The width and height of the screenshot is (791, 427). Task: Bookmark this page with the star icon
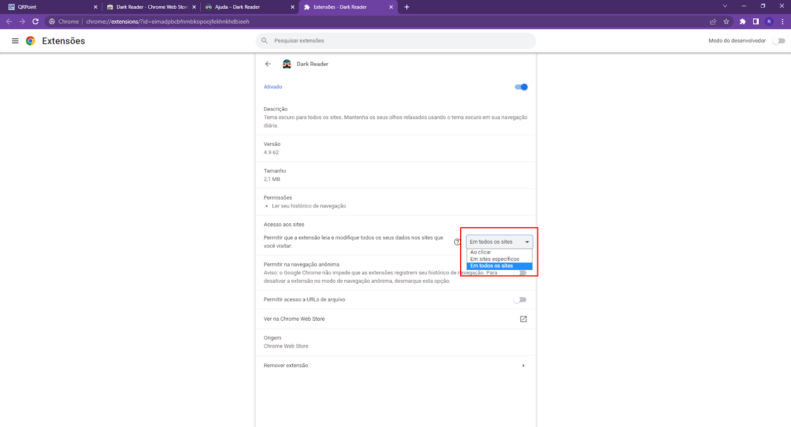point(726,21)
